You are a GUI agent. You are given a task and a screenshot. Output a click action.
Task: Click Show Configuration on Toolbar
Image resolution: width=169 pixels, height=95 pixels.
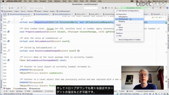tap(129, 40)
